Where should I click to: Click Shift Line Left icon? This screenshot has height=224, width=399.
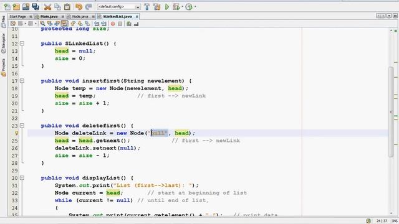pyautogui.click(x=97, y=24)
